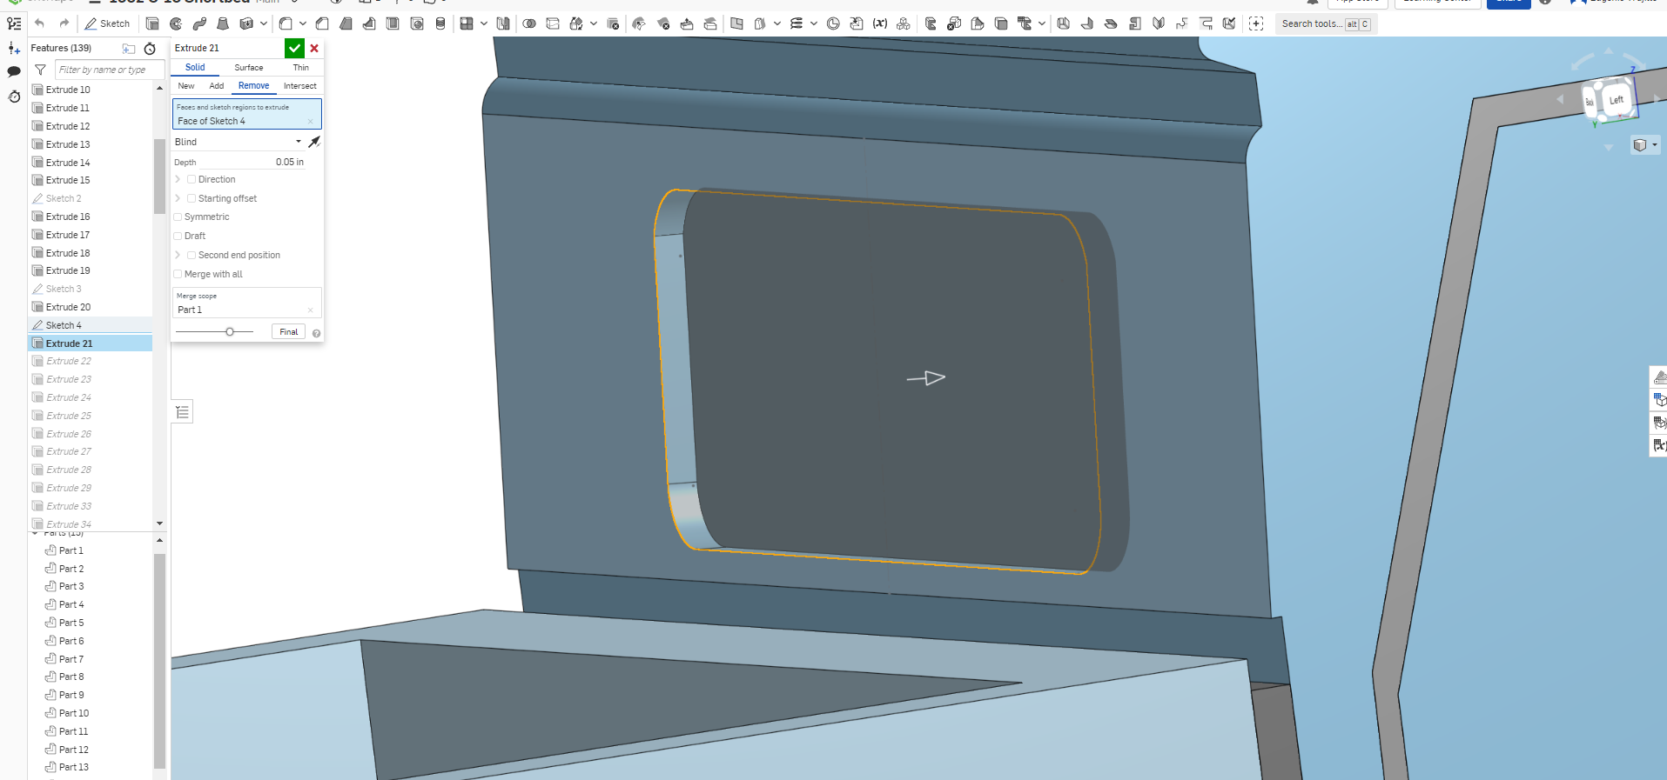Select the Mirror tool
The height and width of the screenshot is (780, 1667).
503,23
